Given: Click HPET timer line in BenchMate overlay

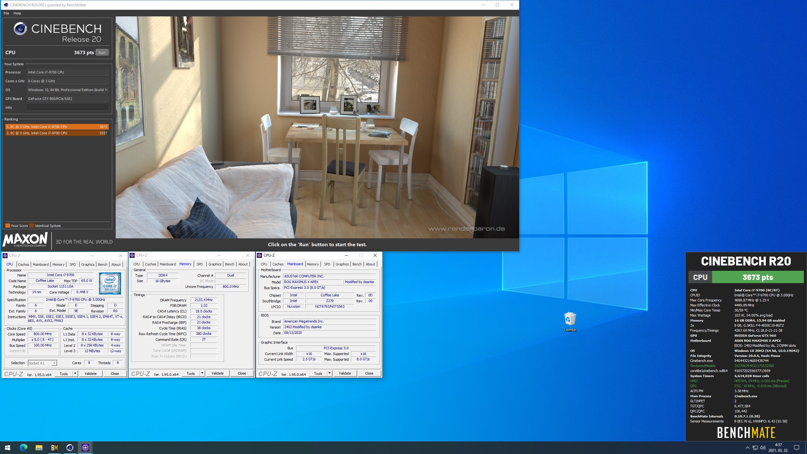Looking at the screenshot, I should [740, 381].
